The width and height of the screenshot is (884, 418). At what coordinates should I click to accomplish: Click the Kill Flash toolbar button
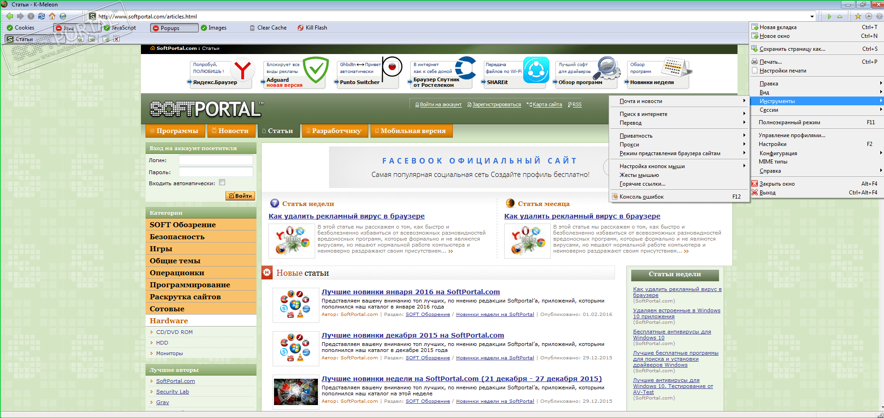coord(312,28)
